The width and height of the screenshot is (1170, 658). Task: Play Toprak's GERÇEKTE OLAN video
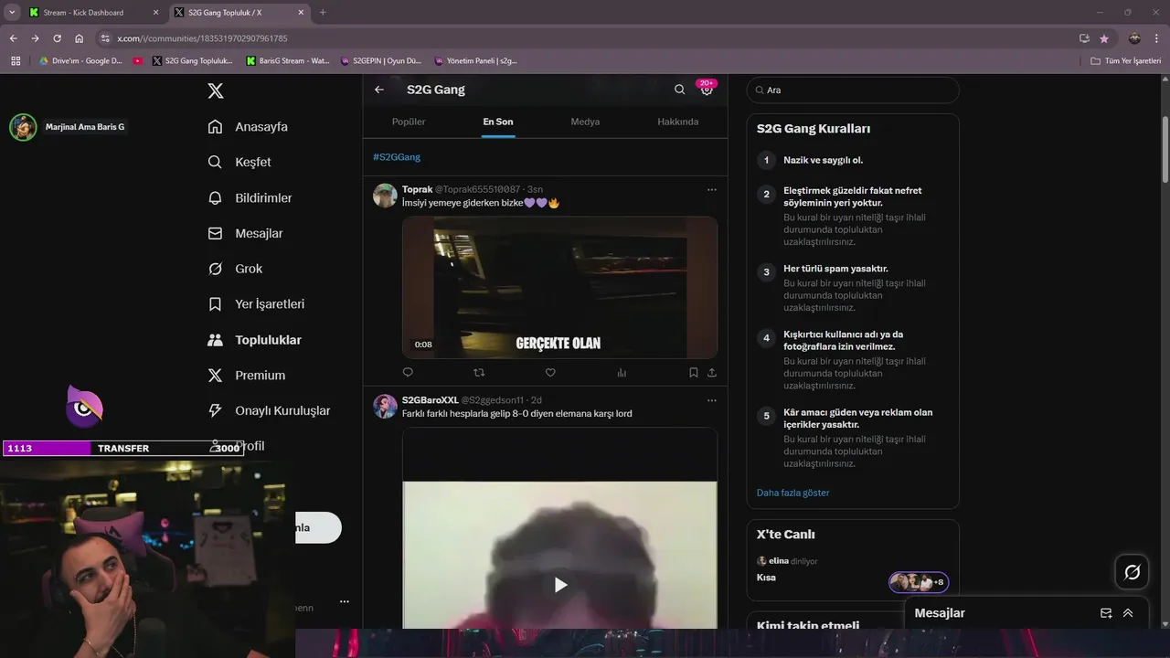[x=559, y=288]
